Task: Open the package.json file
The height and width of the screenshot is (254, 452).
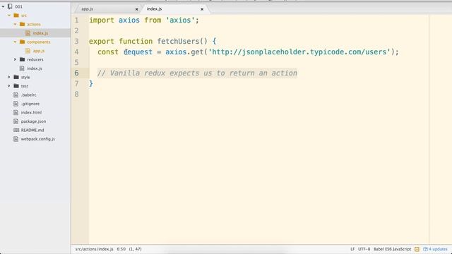Action: 33,121
